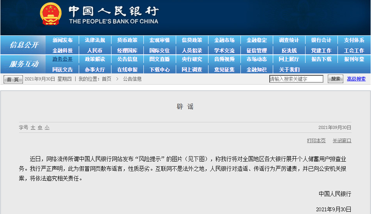Open 关于我们 page
371x214 pixels.
pos(289,70)
